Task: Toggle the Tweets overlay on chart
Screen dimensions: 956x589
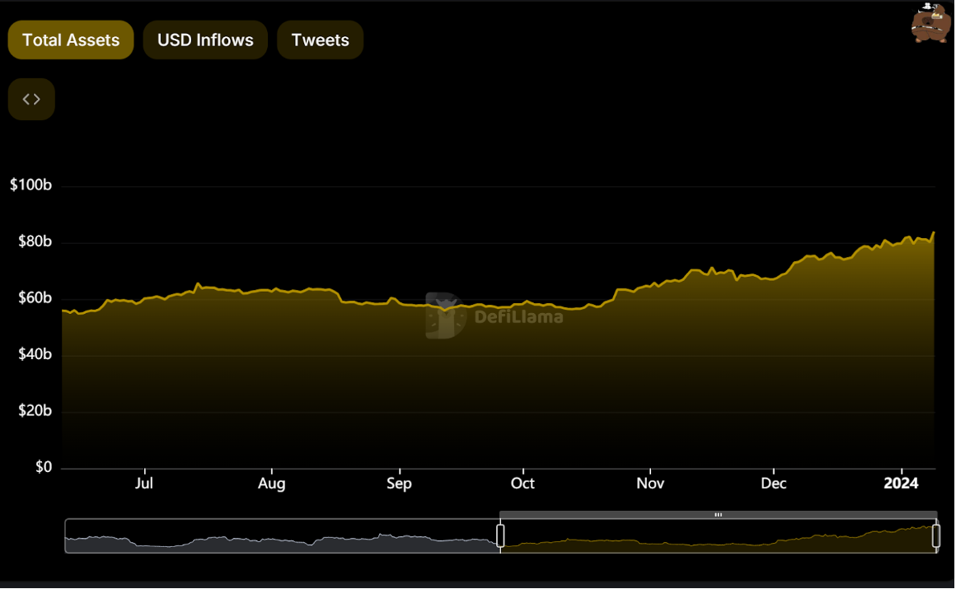Action: tap(320, 40)
